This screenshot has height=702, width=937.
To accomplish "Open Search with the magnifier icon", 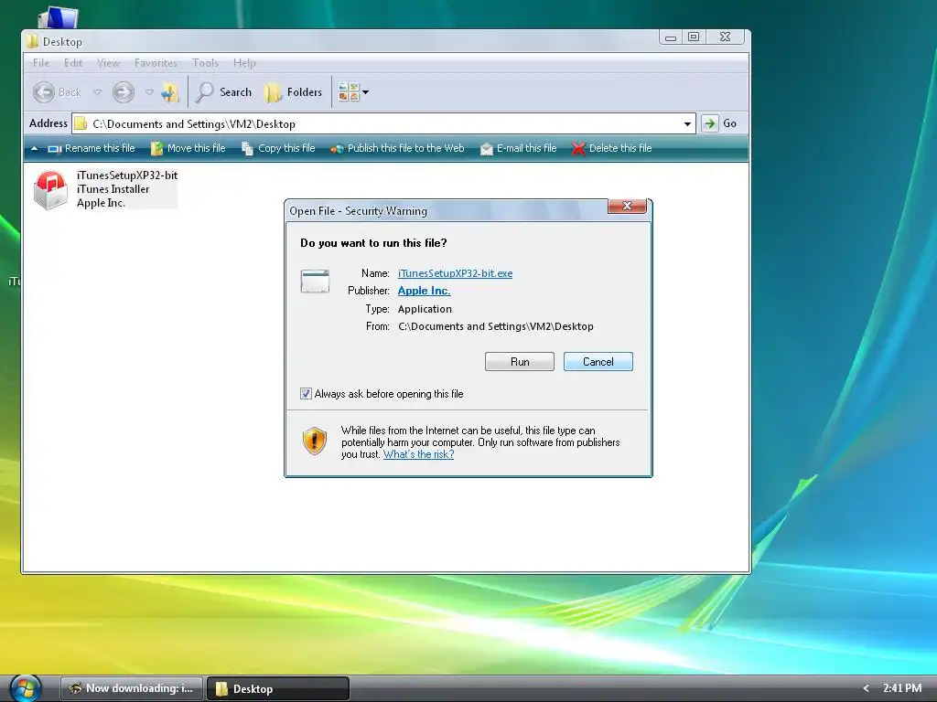I will click(x=205, y=92).
